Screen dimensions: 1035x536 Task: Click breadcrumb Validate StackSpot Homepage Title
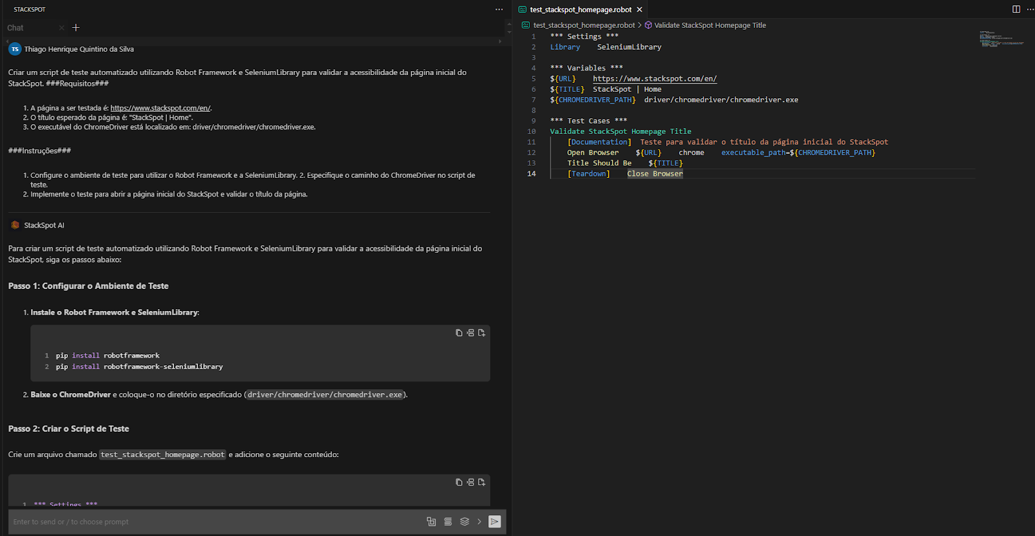coord(710,25)
